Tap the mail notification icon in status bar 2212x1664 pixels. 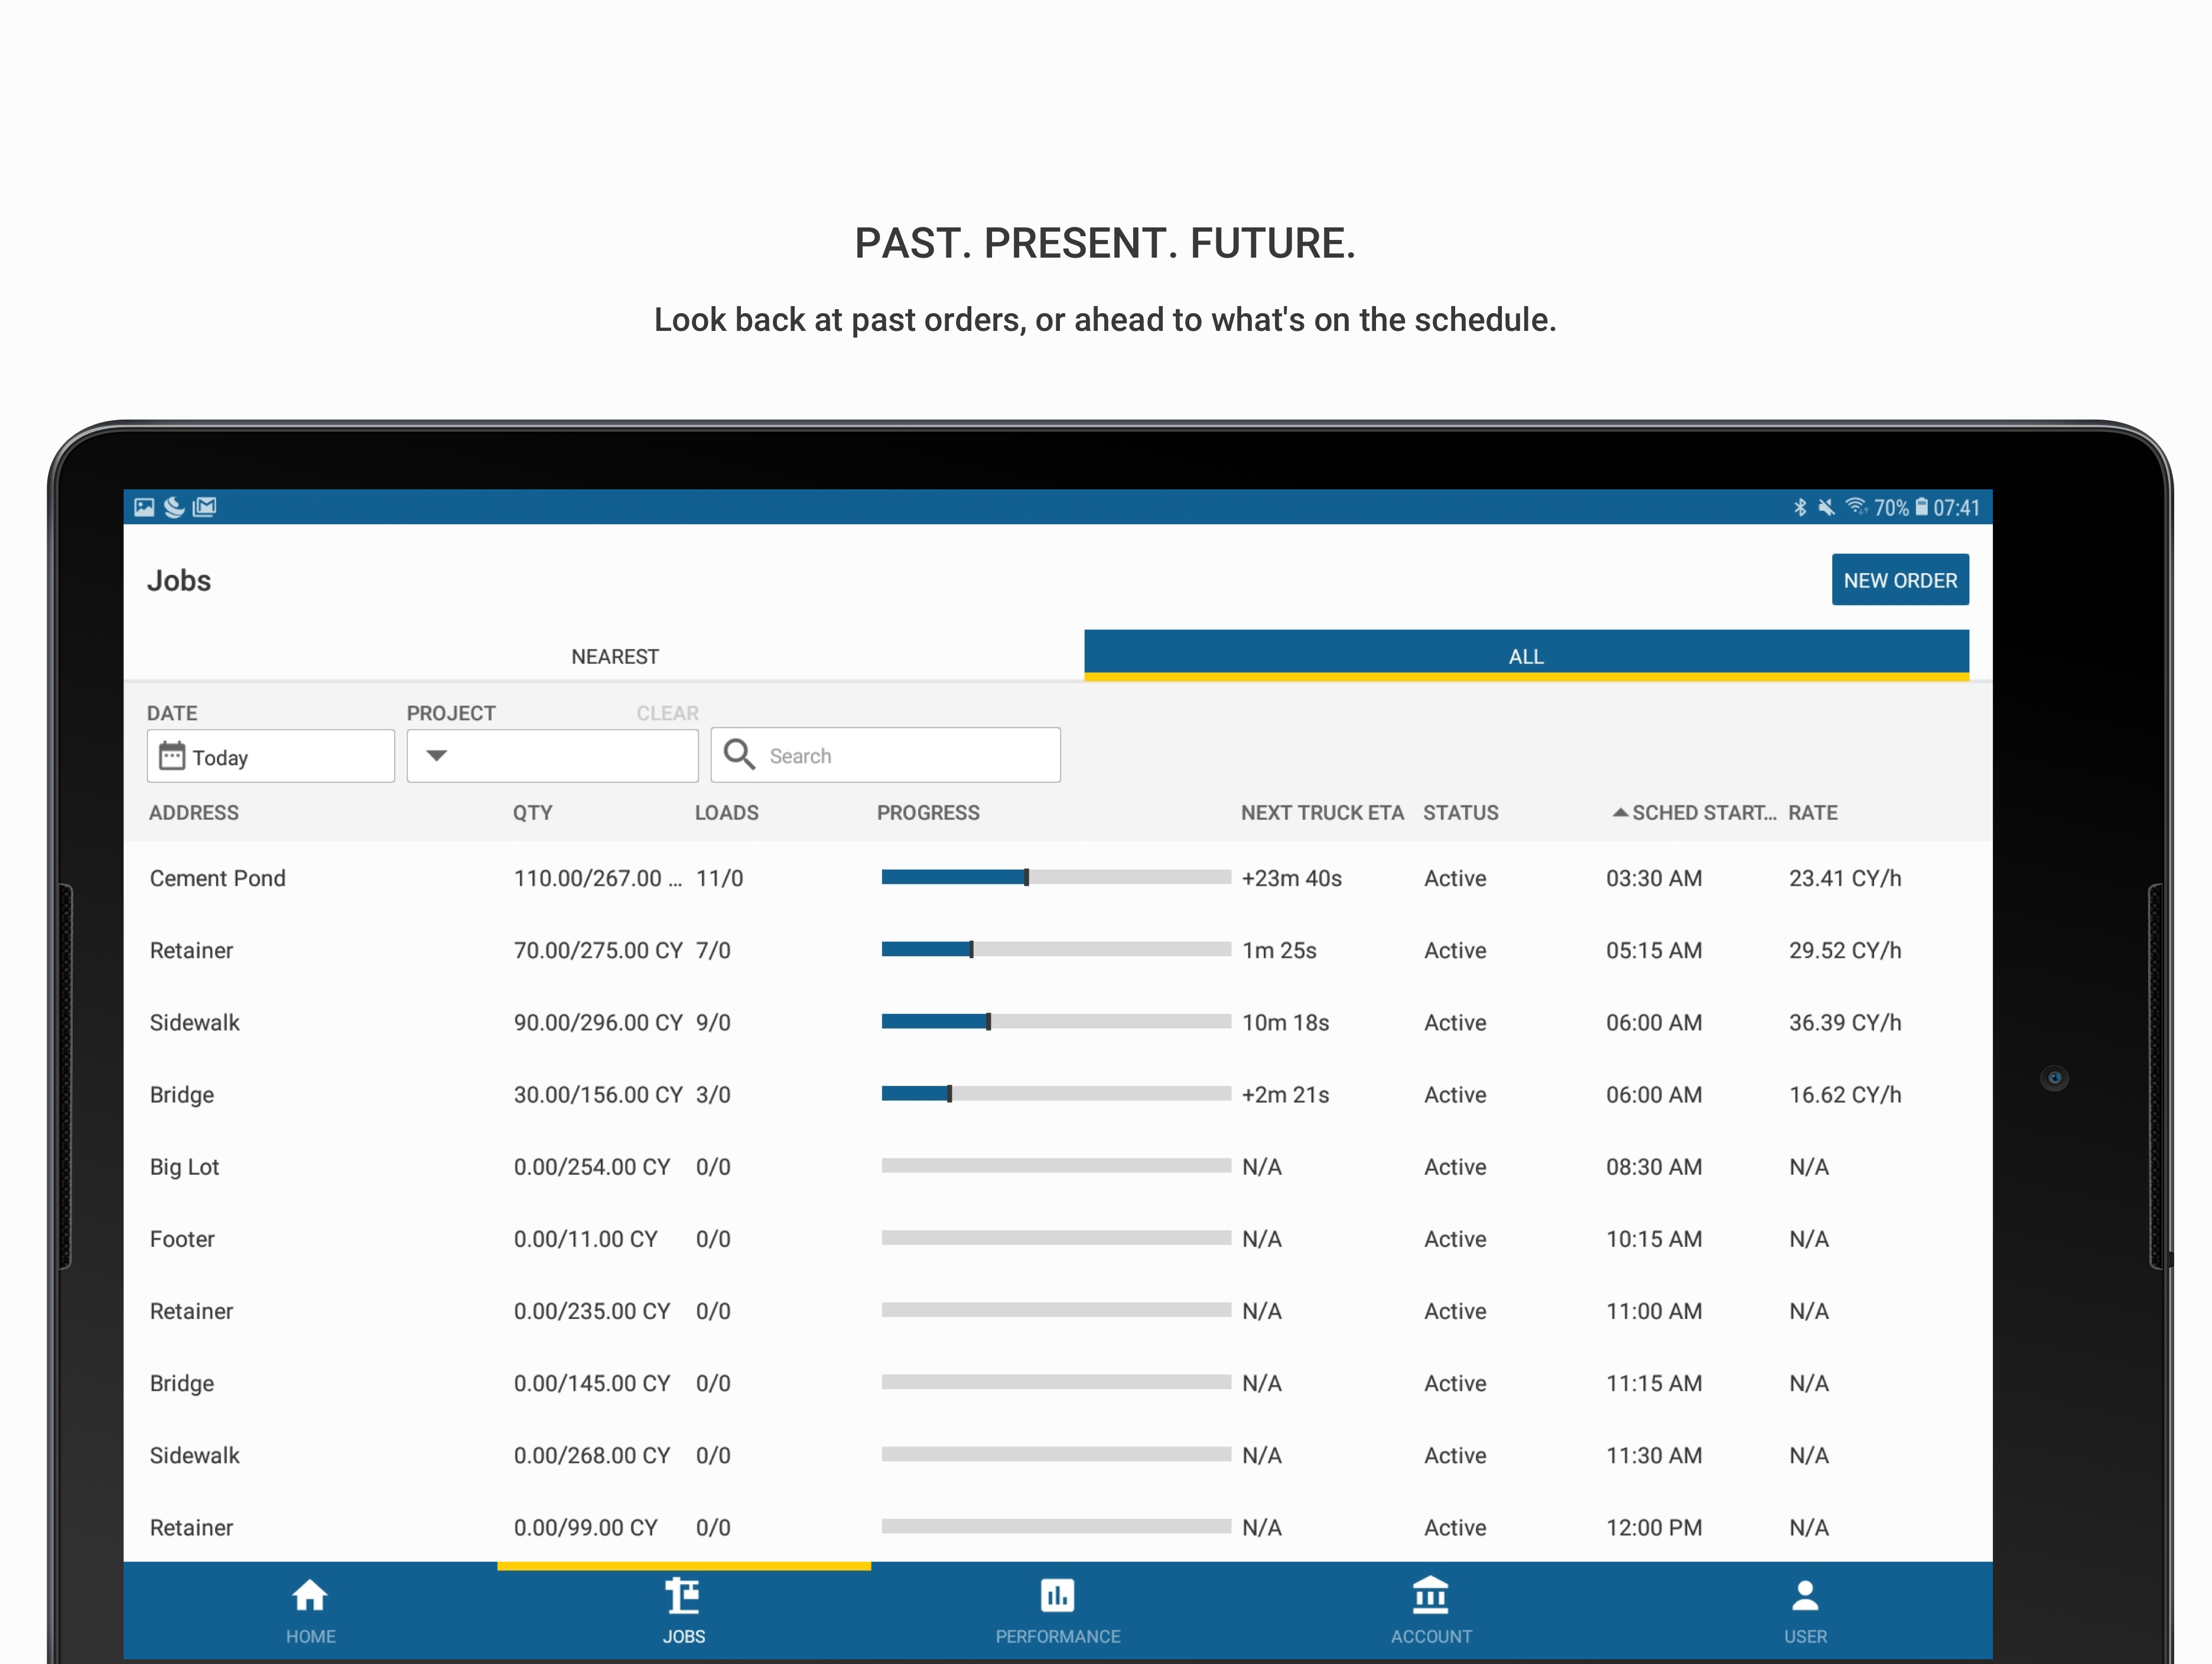(205, 507)
